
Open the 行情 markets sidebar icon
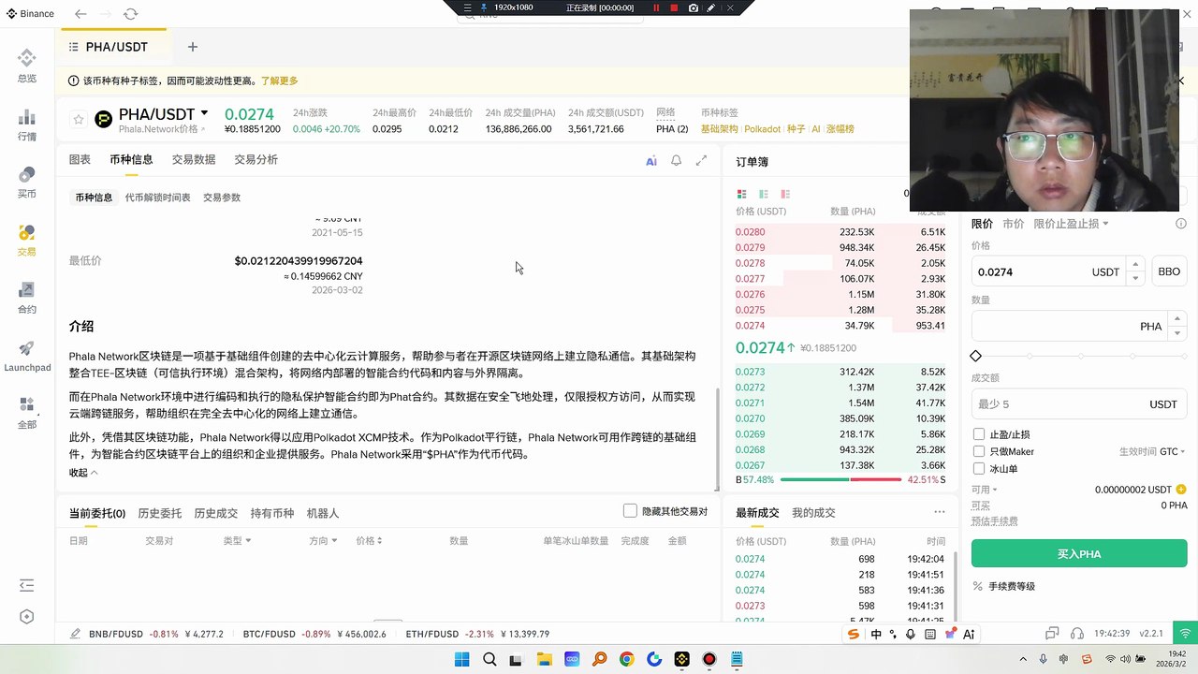[27, 125]
